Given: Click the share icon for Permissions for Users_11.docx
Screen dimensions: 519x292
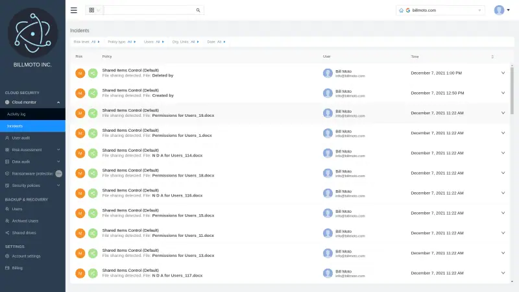Looking at the screenshot, I should (x=93, y=234).
